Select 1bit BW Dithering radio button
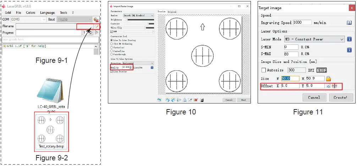This screenshot has height=166, width=357. click(x=111, y=44)
